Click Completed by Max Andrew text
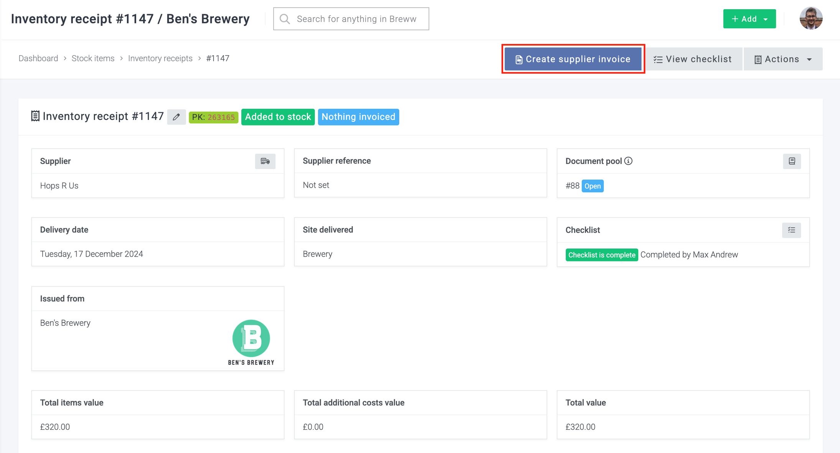840x453 pixels. click(x=689, y=255)
